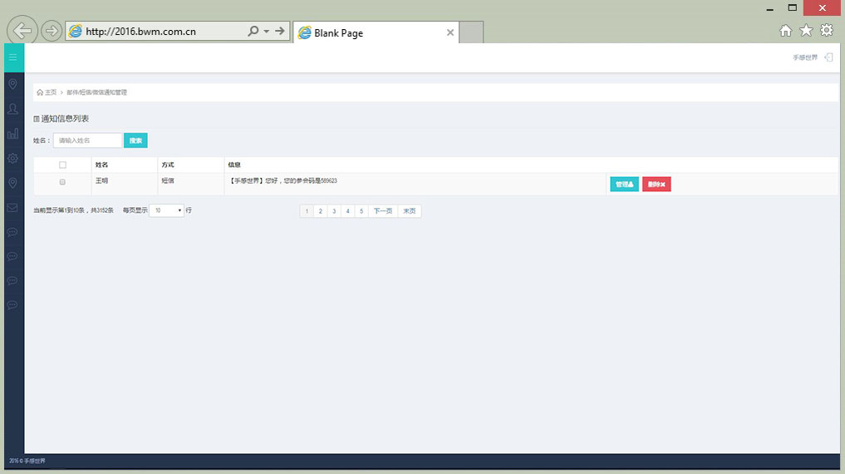845x474 pixels.
Task: Click the 主页 breadcrumb link
Action: (51, 92)
